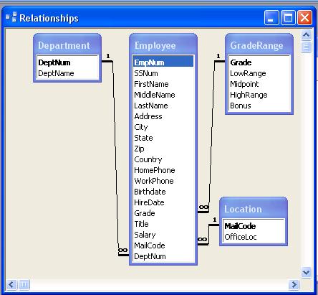The image size is (318, 295).
Task: Click the horizontal scrollbar right arrow
Action: click(294, 285)
